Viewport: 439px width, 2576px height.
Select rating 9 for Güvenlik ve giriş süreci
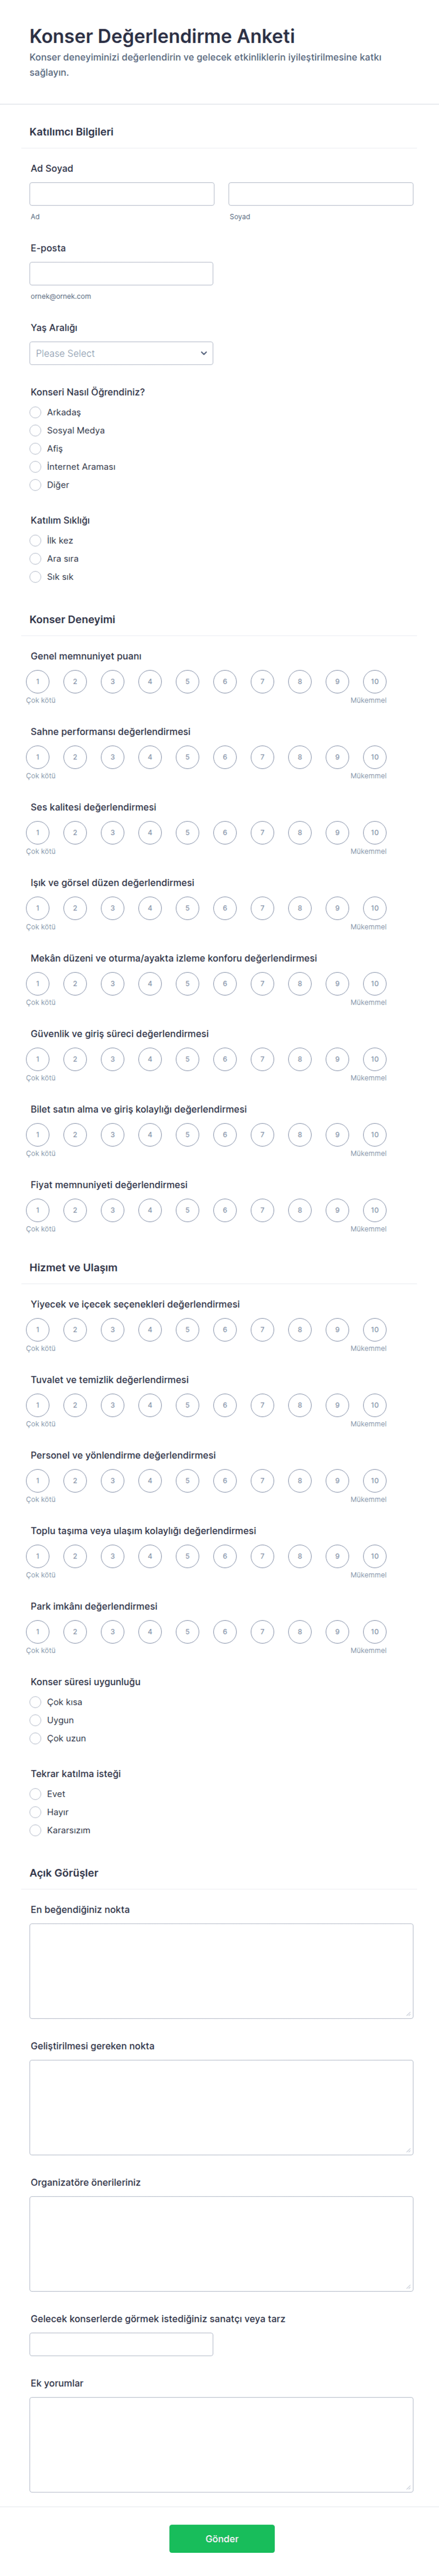[337, 1059]
